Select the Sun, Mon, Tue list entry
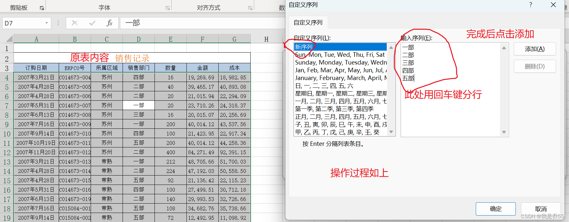Image resolution: width=569 pixels, height=222 pixels. pyautogui.click(x=340, y=55)
